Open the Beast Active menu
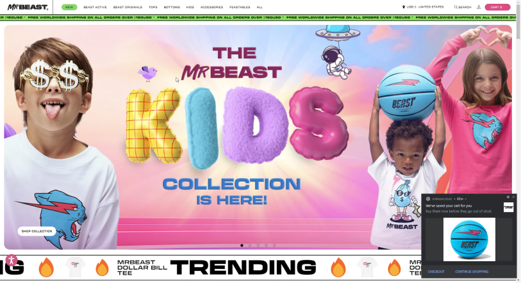521x283 pixels. pos(95,7)
